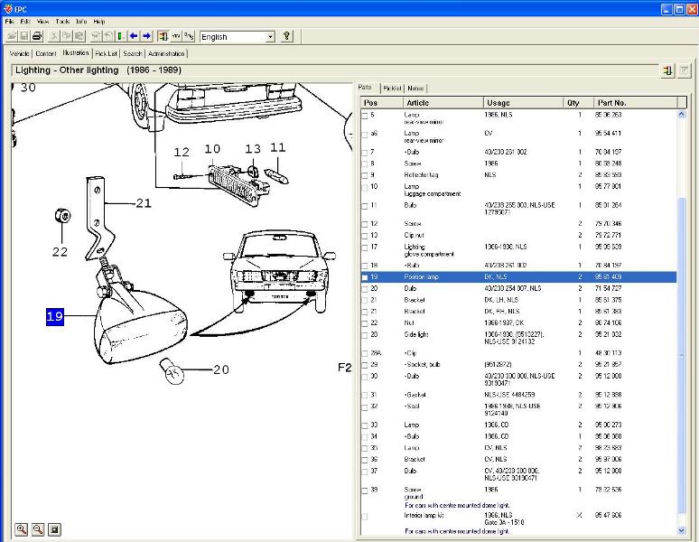
Task: Open the English language dropdown
Action: (x=269, y=37)
